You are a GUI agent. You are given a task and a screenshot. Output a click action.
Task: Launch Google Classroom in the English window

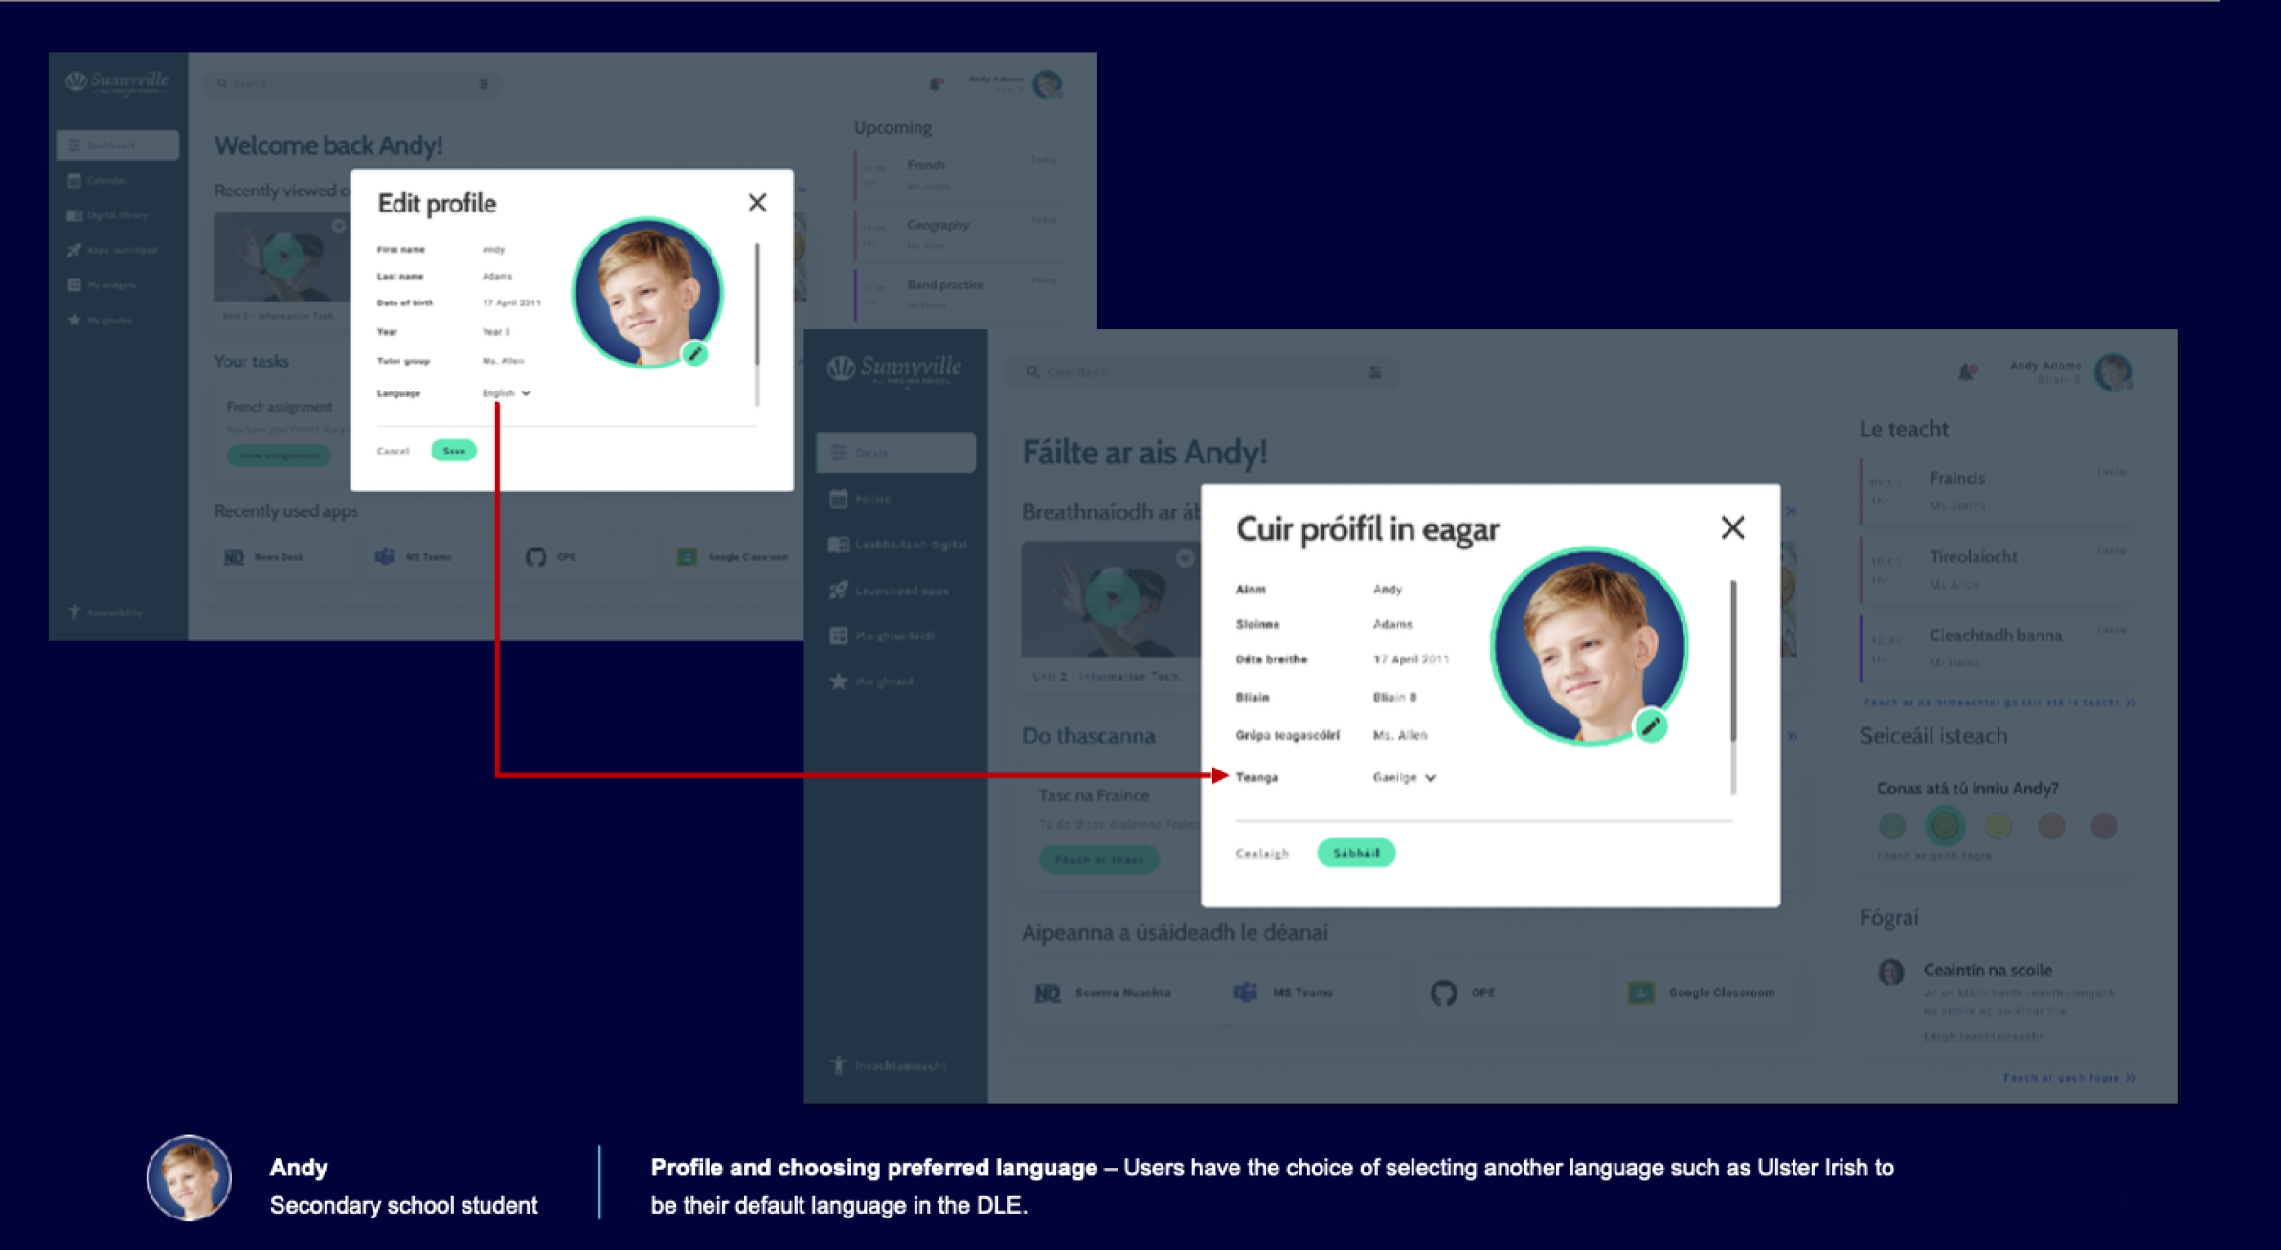point(733,557)
